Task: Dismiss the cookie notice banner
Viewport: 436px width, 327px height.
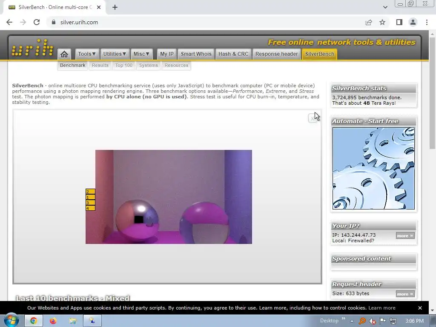Action: [420, 308]
